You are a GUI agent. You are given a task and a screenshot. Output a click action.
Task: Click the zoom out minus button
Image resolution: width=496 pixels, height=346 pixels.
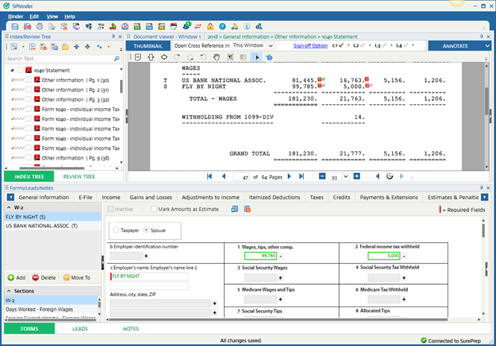tap(322, 177)
